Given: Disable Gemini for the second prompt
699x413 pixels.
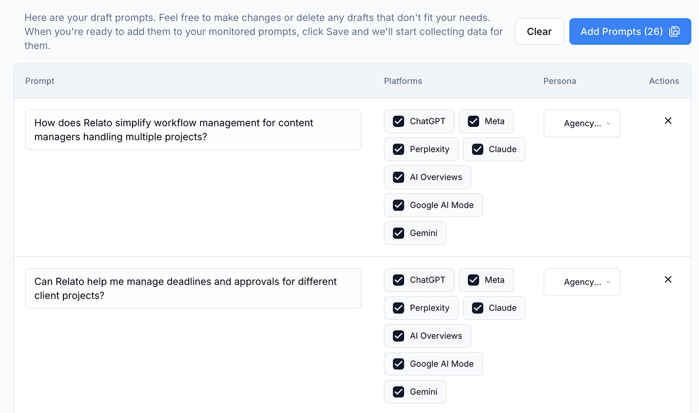Looking at the screenshot, I should [398, 392].
